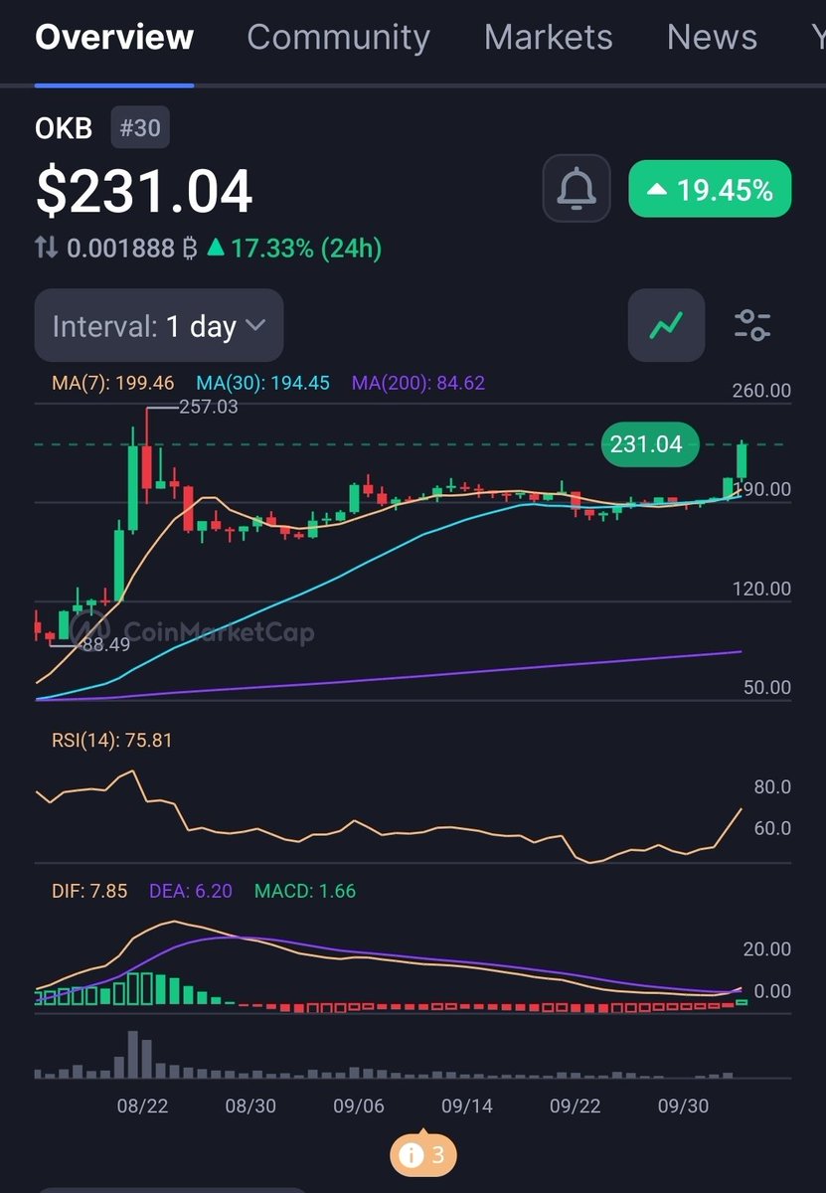
Task: Tap the #30 rank badge
Action: [x=140, y=128]
